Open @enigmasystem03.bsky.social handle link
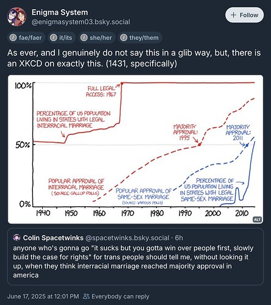271x305 pixels. 81,22
